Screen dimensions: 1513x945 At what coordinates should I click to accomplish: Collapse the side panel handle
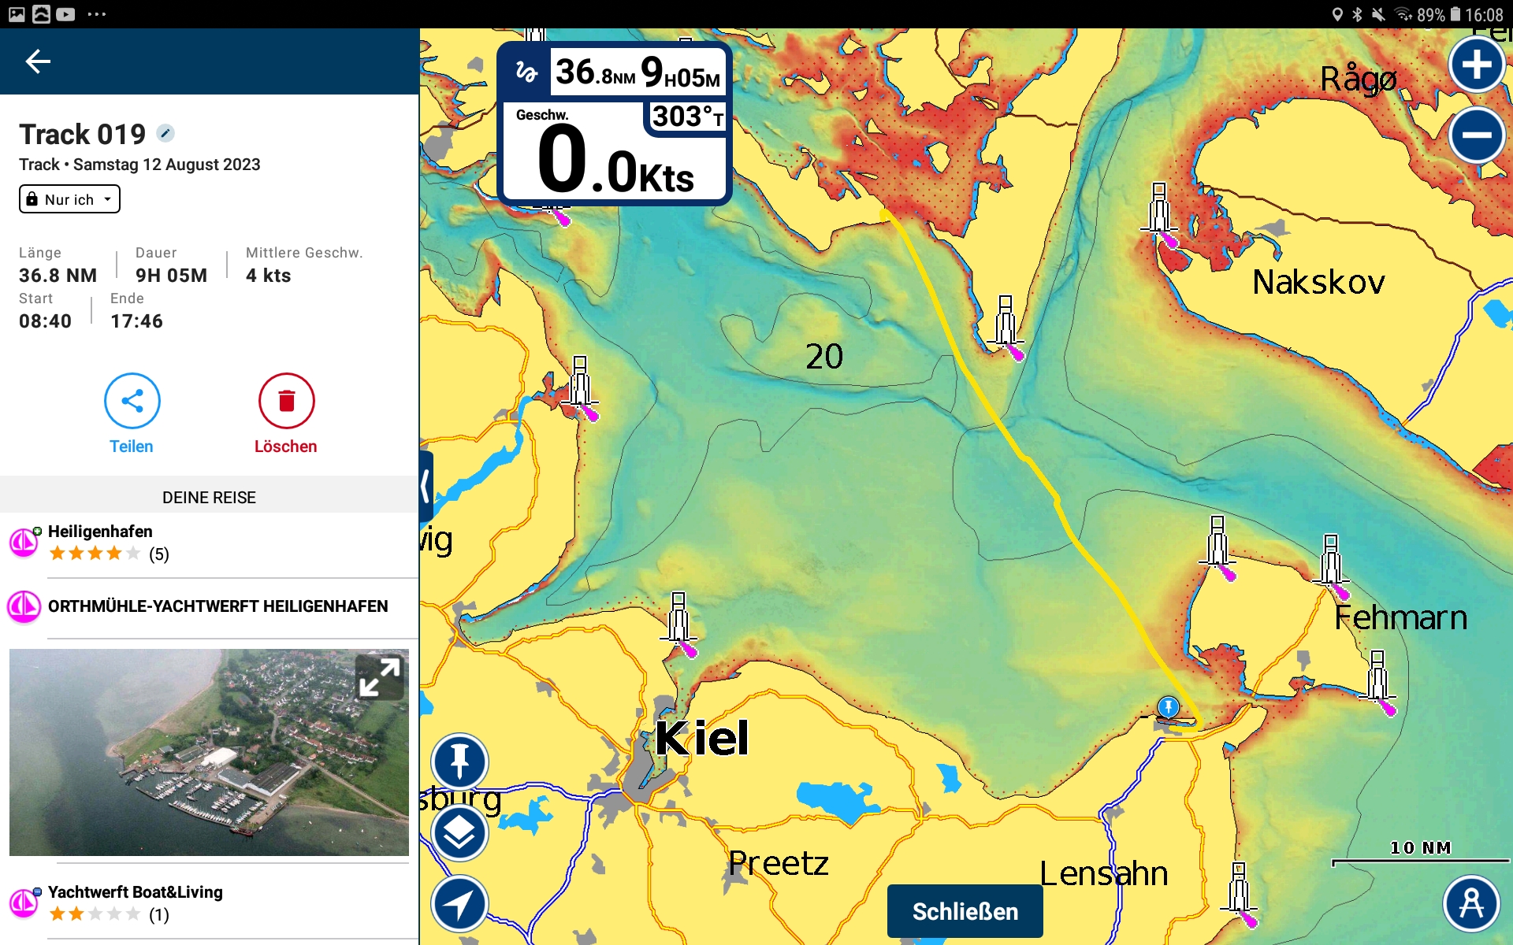[426, 484]
